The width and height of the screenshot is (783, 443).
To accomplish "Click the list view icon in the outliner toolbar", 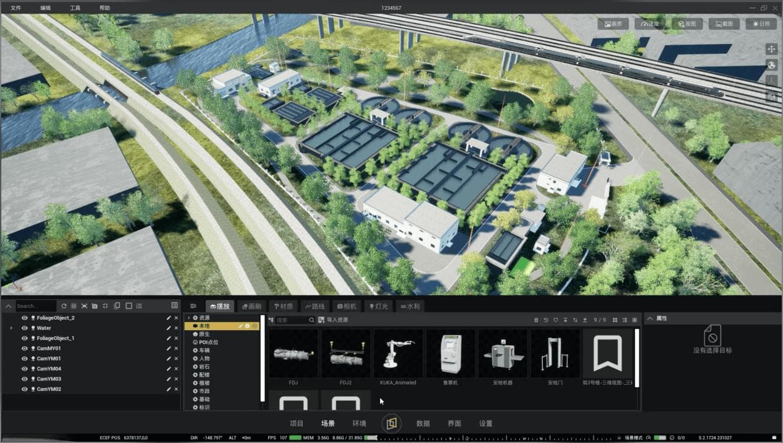I will tap(139, 305).
